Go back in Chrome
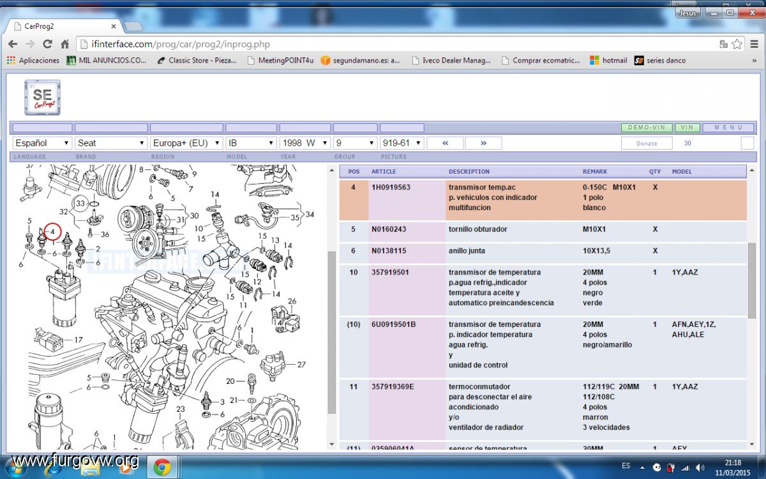This screenshot has width=766, height=479. (x=13, y=44)
